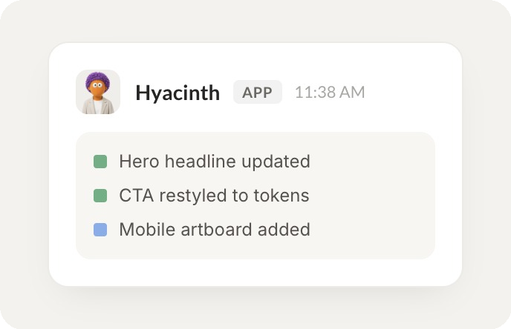Image resolution: width=511 pixels, height=329 pixels.
Task: Click the APP badge label
Action: click(x=258, y=92)
